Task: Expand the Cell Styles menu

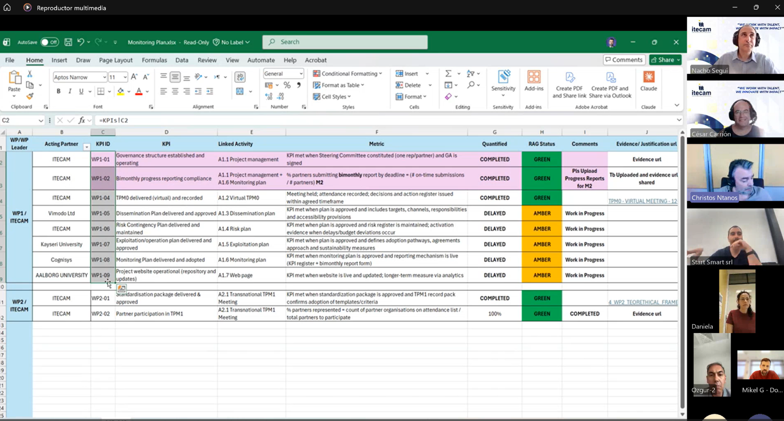Action: coord(332,97)
